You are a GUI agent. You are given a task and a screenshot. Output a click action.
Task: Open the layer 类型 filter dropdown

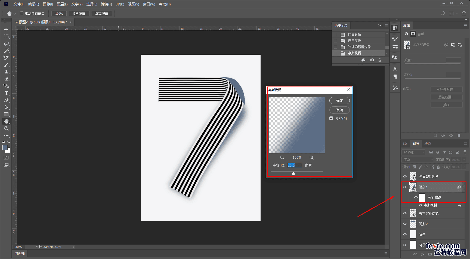click(x=413, y=152)
